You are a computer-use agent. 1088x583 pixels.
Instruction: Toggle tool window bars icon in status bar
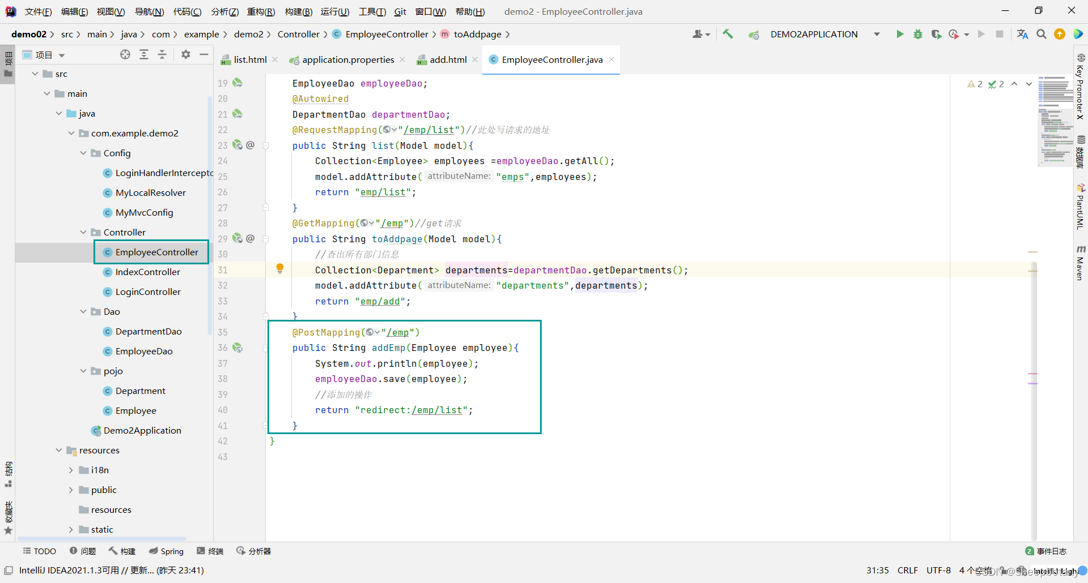8,570
